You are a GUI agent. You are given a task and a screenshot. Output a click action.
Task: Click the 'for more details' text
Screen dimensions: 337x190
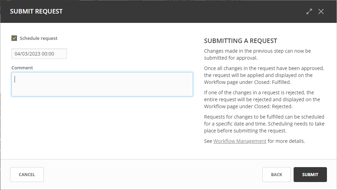286,141
